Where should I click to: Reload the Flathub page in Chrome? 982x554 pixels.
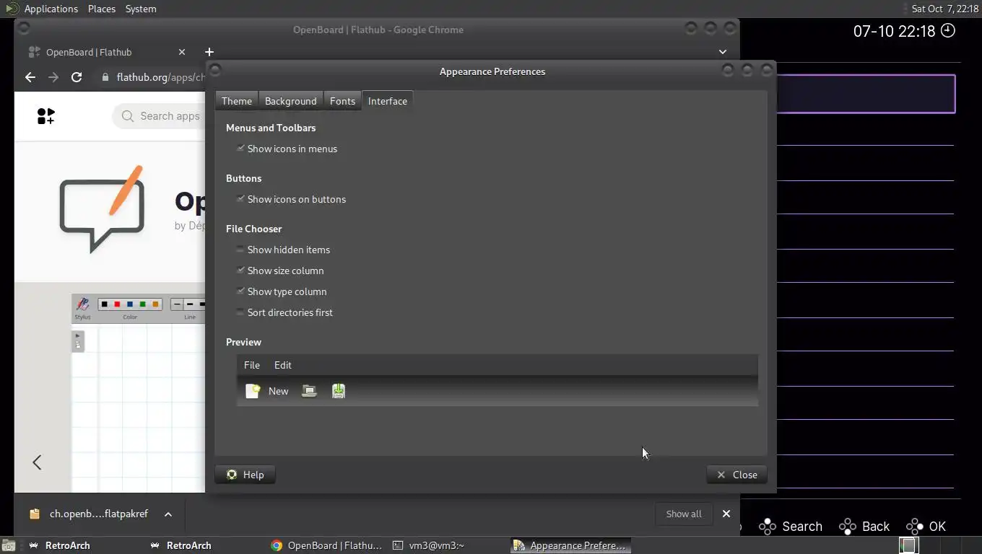[77, 77]
